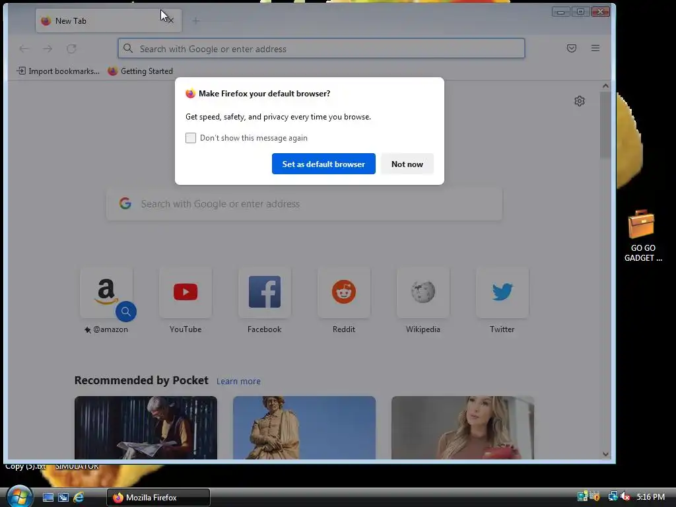Click the forward navigation arrow
The height and width of the screenshot is (507, 676).
click(48, 49)
